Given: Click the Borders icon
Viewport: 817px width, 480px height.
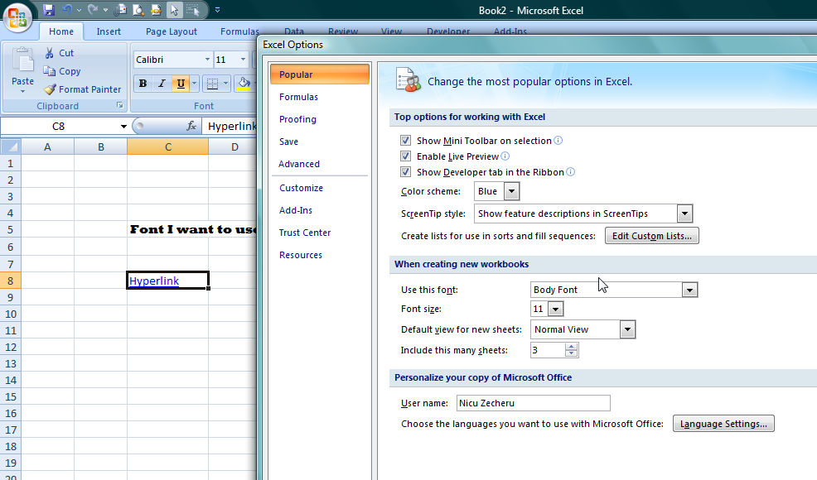Looking at the screenshot, I should click(212, 84).
